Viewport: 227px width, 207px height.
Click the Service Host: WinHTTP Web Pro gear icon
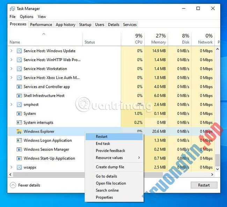19,60
